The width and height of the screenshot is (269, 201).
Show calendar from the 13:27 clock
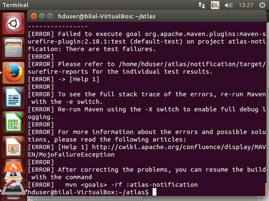[246, 5]
